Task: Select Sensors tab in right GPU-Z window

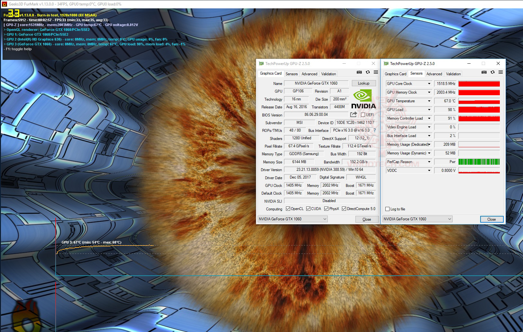Action: coord(417,73)
